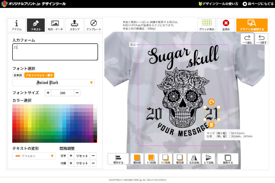Viewport: 275px width, 183px height.
Task: Click デザインを確認する to confirm design
Action: point(252,25)
